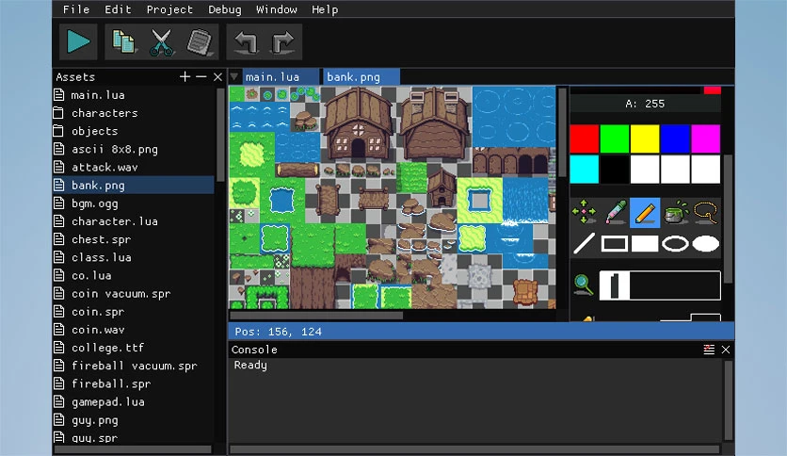This screenshot has height=456, width=787.
Task: Select the move tool with four arrows
Action: (584, 212)
